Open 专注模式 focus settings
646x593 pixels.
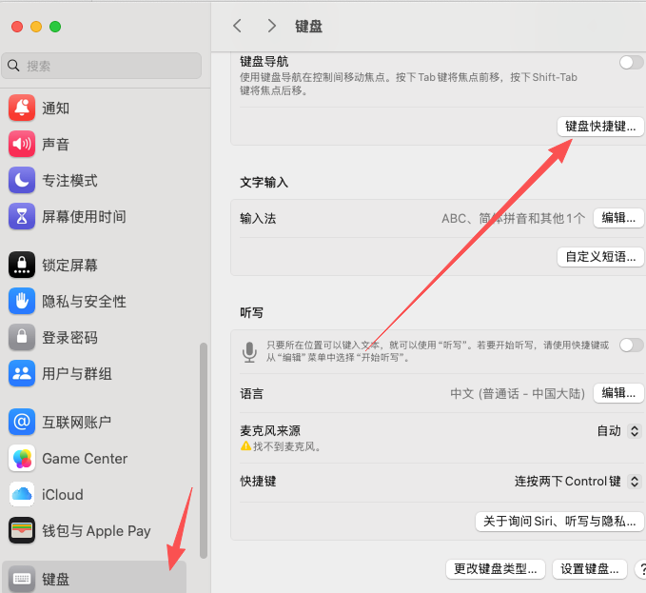(x=69, y=181)
